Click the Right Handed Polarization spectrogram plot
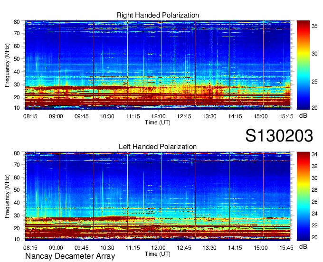 click(158, 65)
